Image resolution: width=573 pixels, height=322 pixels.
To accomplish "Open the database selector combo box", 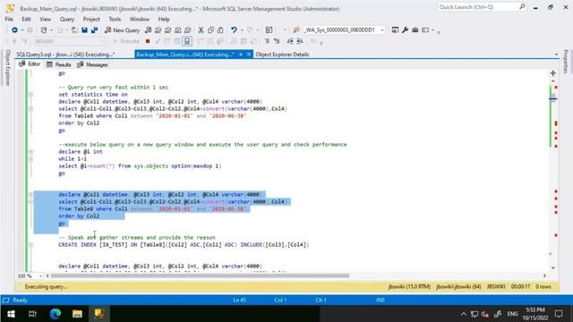I will (x=70, y=41).
